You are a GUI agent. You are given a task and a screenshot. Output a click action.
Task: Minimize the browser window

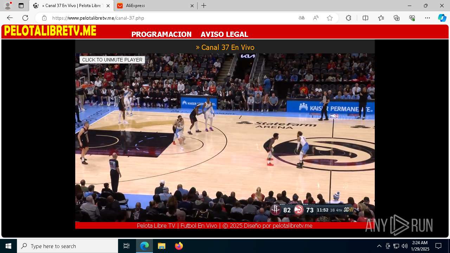(410, 6)
